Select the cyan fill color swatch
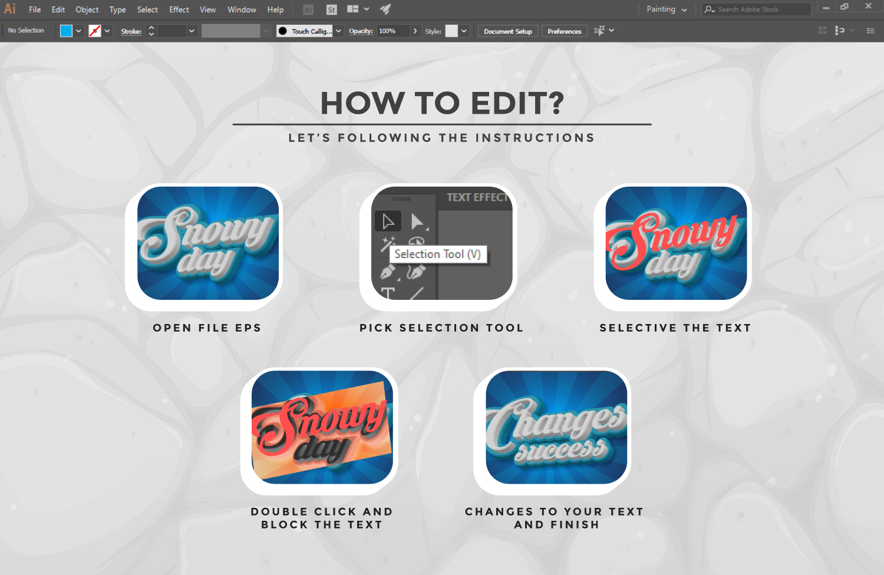Image resolution: width=884 pixels, height=575 pixels. (66, 30)
